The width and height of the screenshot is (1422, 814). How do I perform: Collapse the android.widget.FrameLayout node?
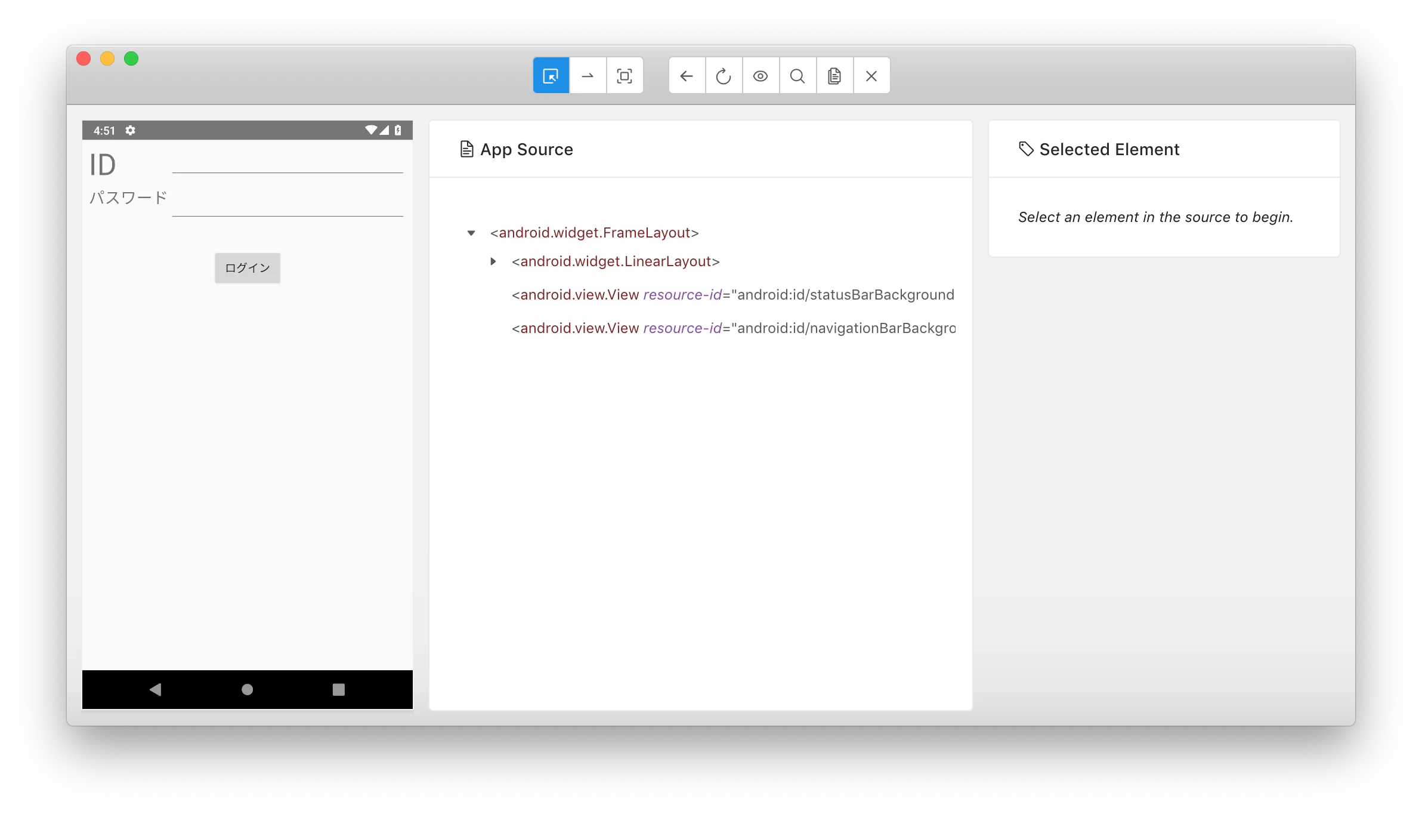coord(471,233)
